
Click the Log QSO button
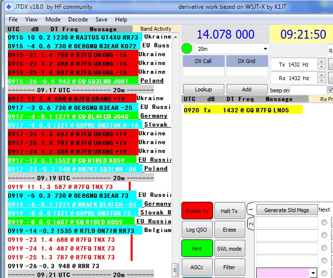pos(197,230)
